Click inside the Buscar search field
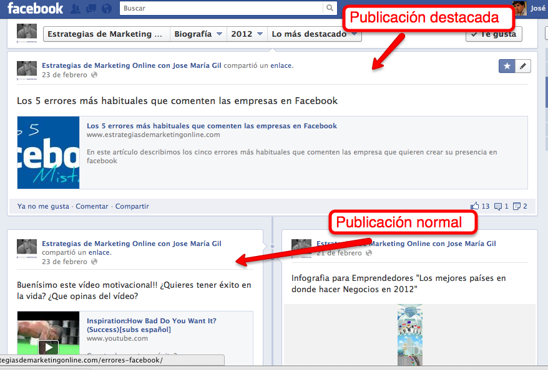Viewport: 548px width, 370px height. (222, 8)
